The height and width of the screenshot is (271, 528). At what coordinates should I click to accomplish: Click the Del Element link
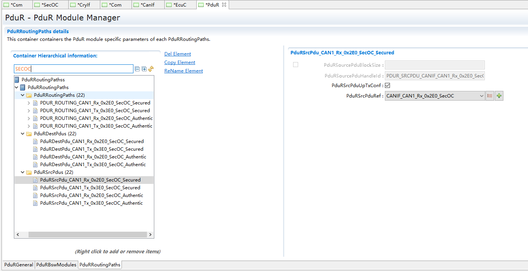tap(177, 54)
